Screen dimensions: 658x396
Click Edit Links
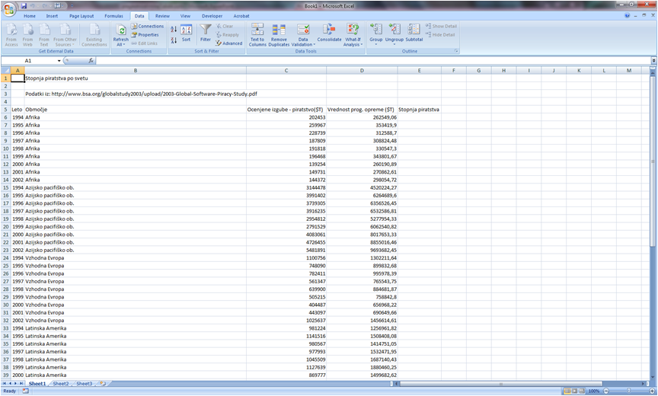(145, 43)
